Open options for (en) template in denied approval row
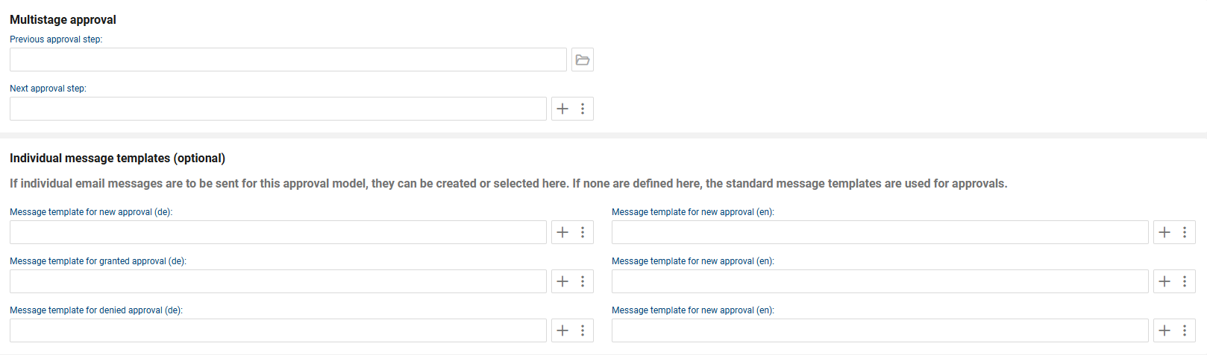The width and height of the screenshot is (1207, 355). tap(1185, 330)
